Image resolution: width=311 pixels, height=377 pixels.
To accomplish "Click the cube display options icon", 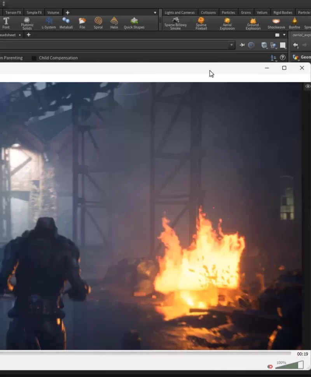I will tap(264, 45).
